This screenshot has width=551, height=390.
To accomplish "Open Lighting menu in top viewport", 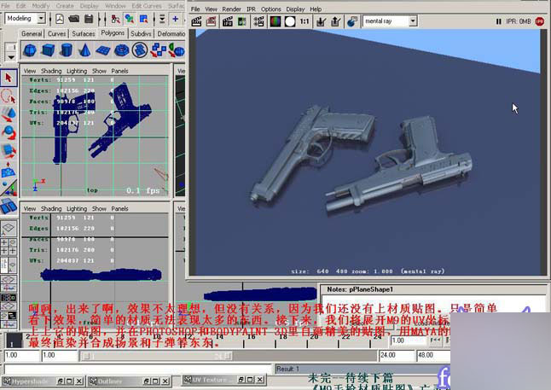I will tap(77, 71).
